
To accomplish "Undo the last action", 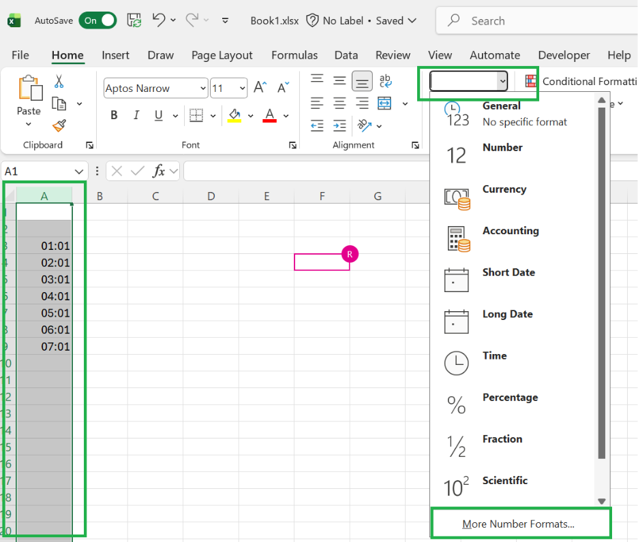I will [x=159, y=20].
